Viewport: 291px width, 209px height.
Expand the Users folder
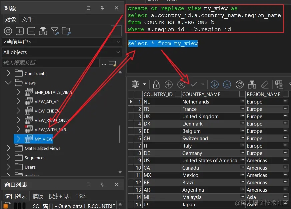click(x=8, y=167)
